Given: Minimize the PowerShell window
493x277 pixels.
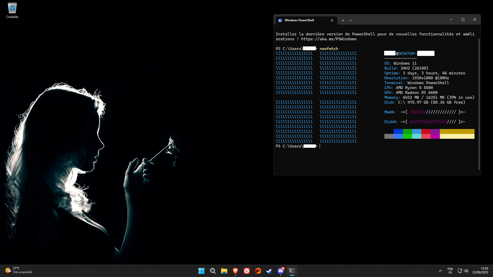Looking at the screenshot, I should (x=451, y=19).
